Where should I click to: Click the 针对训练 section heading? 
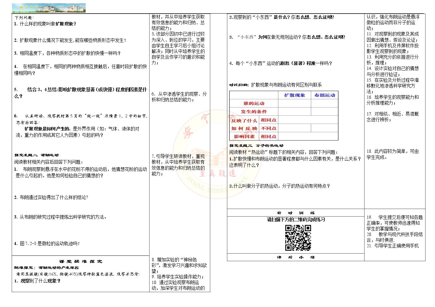(296, 213)
